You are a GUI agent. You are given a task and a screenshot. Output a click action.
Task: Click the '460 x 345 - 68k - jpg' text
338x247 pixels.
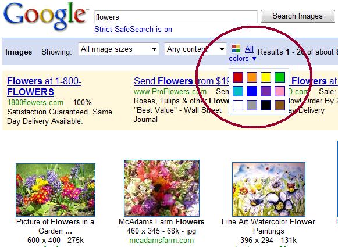coord(162,231)
